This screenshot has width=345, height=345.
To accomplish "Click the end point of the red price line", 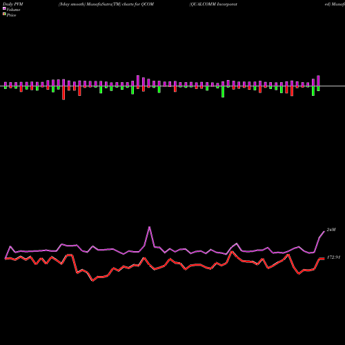I will coord(324,259).
